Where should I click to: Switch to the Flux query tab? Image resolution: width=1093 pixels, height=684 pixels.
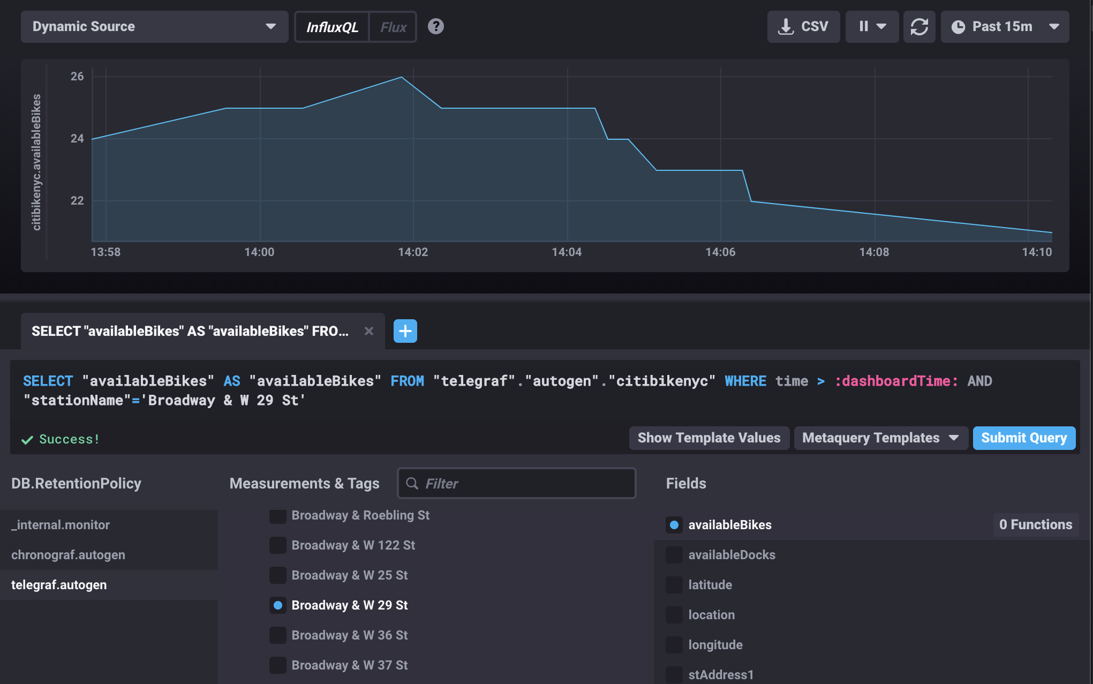(393, 27)
